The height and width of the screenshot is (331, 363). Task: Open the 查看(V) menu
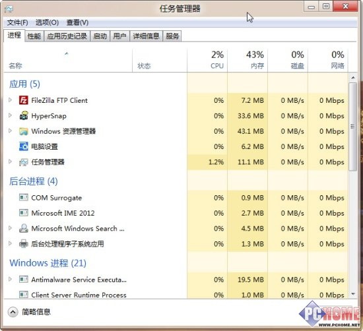point(77,22)
